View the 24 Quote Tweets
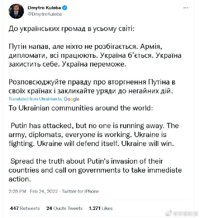This screenshot has width=200, height=218. (x=64, y=208)
